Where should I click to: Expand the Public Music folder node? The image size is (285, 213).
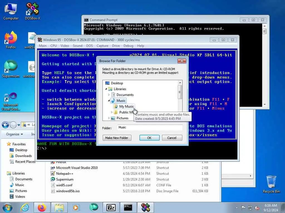(x=112, y=112)
